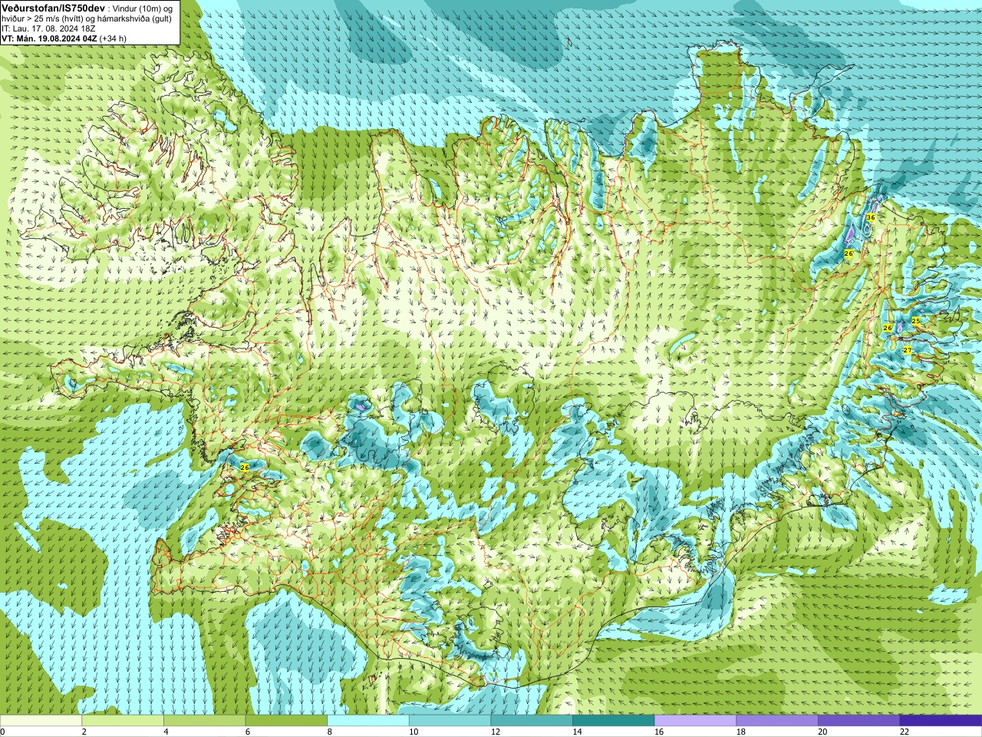This screenshot has width=982, height=737.
Task: Click the 'IT: Lau. 17. 08. 2024 18Z' line
Action: point(48,28)
